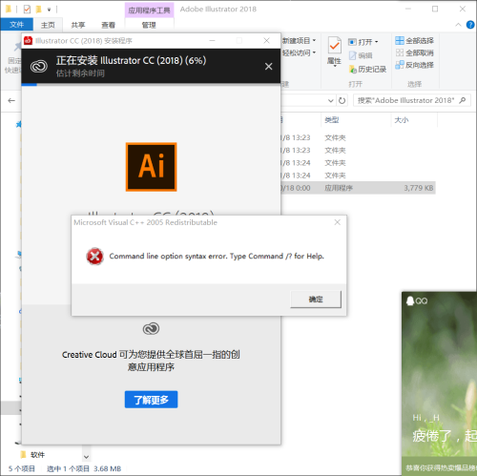Screen dimensions: 477x476
Task: Click the 编辑 pencil page icon
Action: point(353,55)
